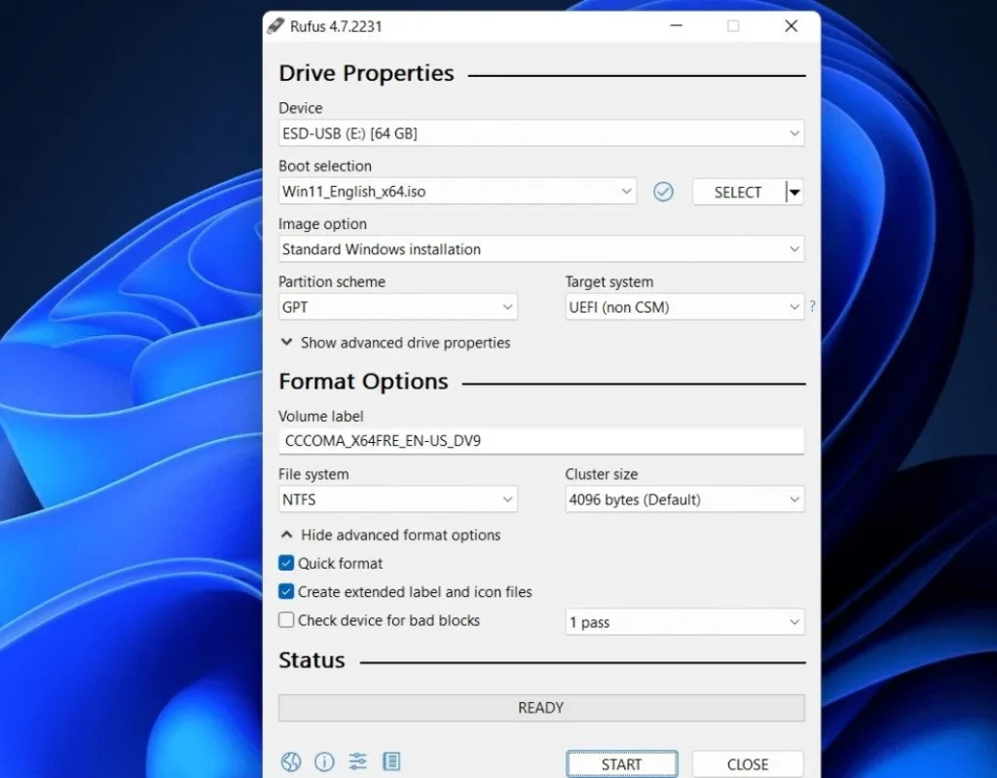Uncheck the Quick format checkbox
The height and width of the screenshot is (778, 997).
pyautogui.click(x=286, y=563)
